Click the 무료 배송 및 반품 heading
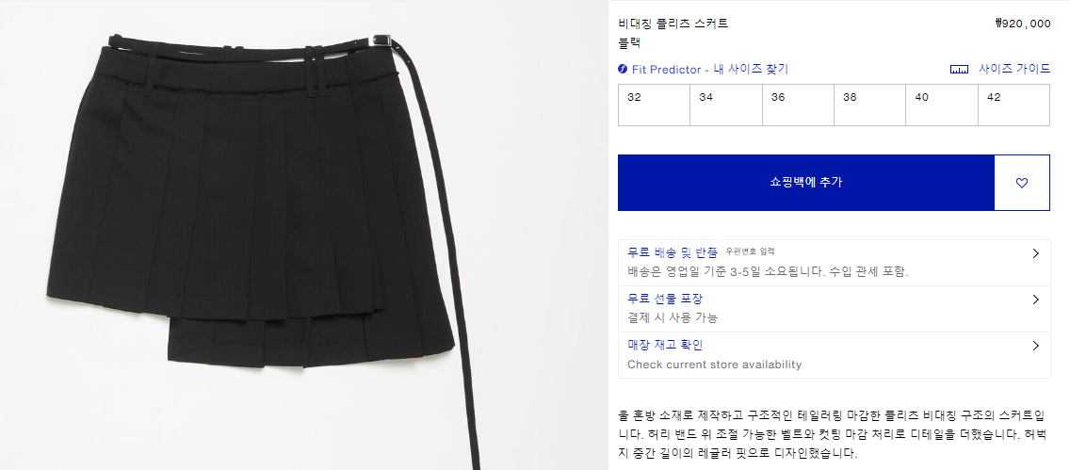The height and width of the screenshot is (470, 1070). tap(673, 252)
